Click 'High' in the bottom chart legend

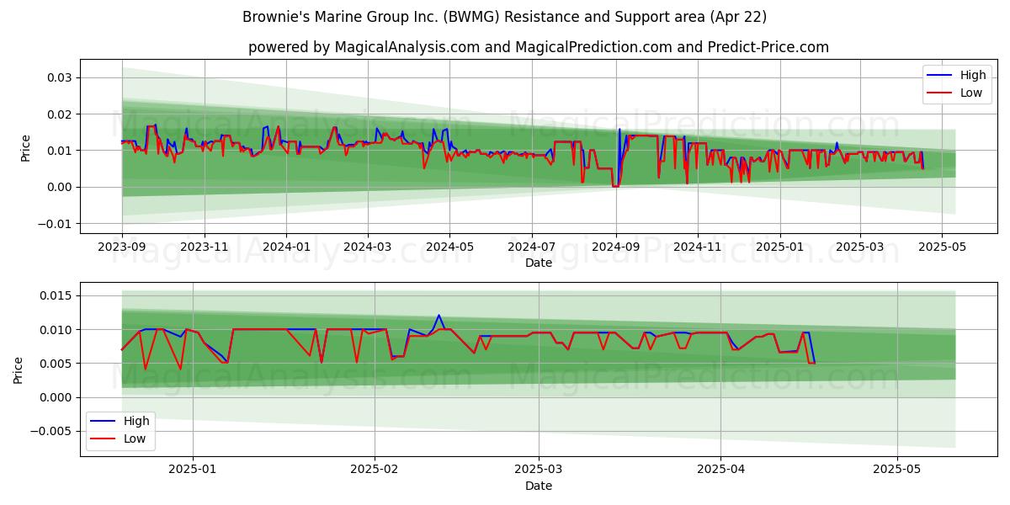(x=136, y=421)
